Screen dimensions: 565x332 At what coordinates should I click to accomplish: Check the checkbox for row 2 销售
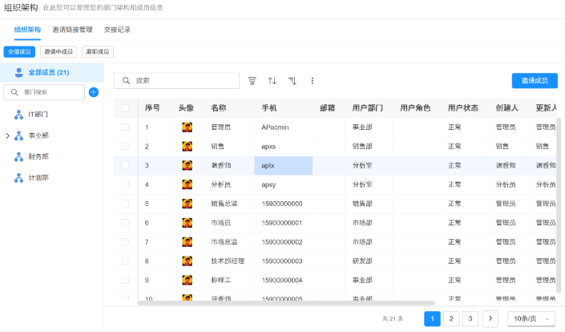click(x=125, y=146)
